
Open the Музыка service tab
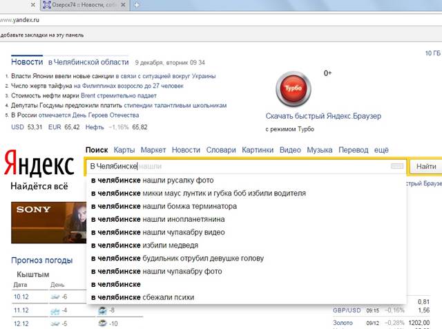click(320, 150)
